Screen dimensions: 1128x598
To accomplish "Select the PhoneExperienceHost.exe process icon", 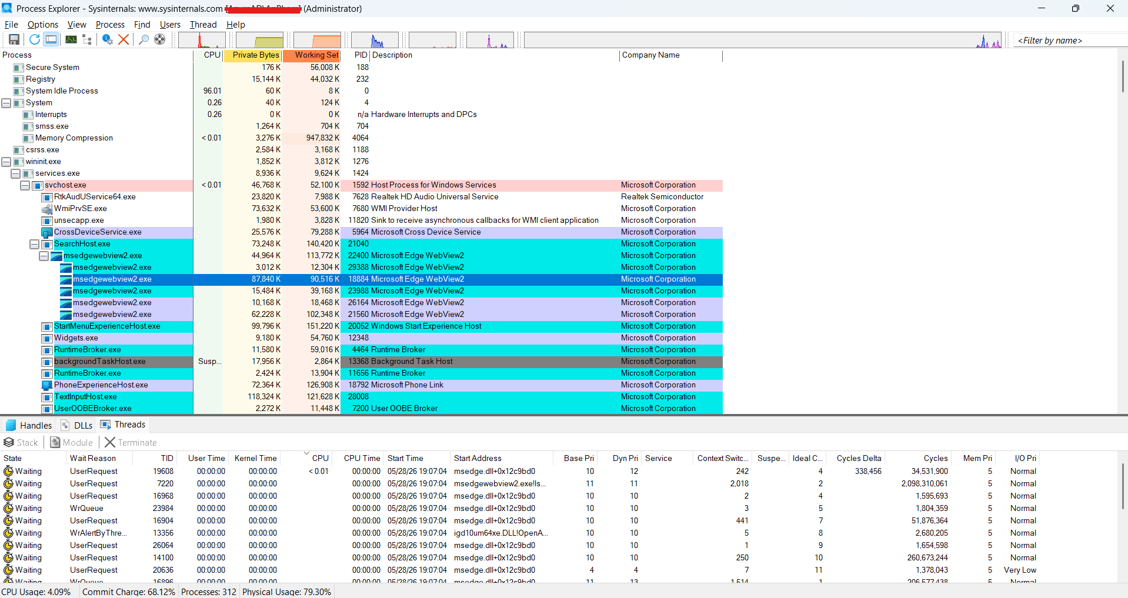I will (47, 385).
